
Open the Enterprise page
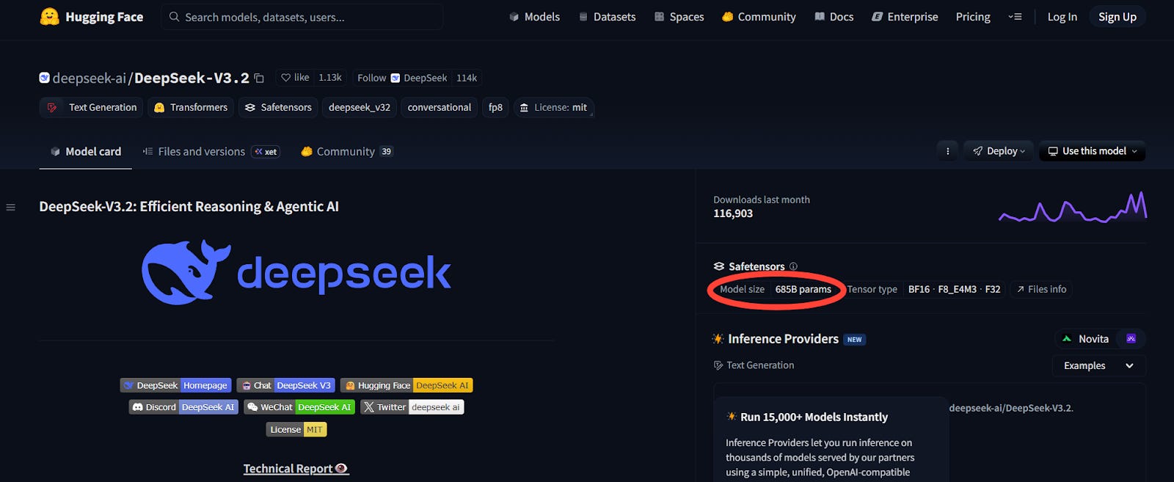905,17
